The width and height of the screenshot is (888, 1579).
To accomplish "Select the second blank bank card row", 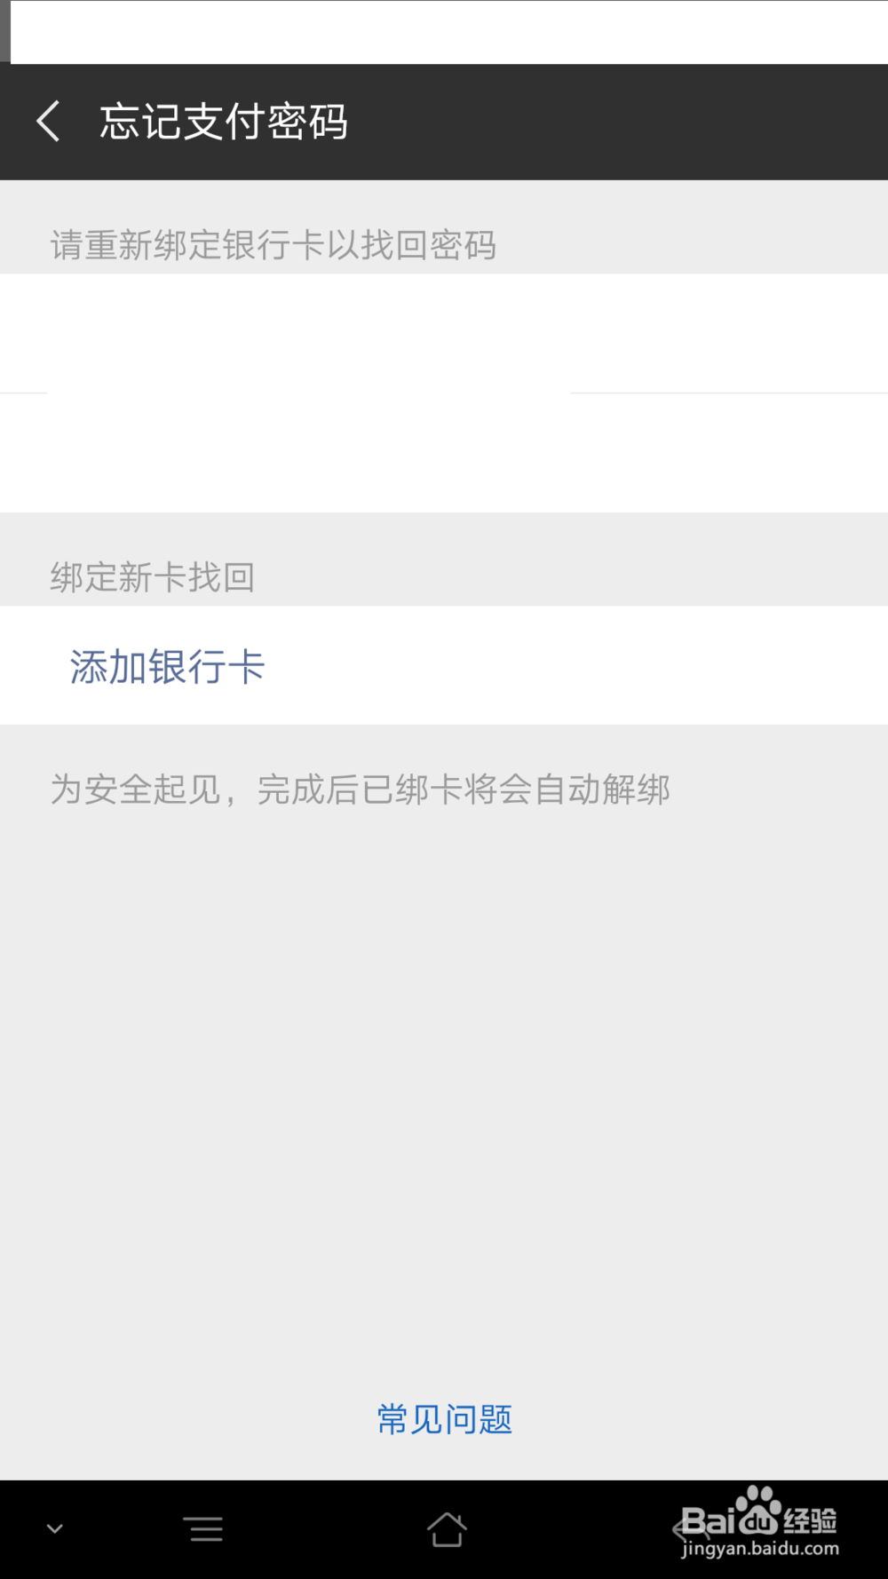I will 444,453.
